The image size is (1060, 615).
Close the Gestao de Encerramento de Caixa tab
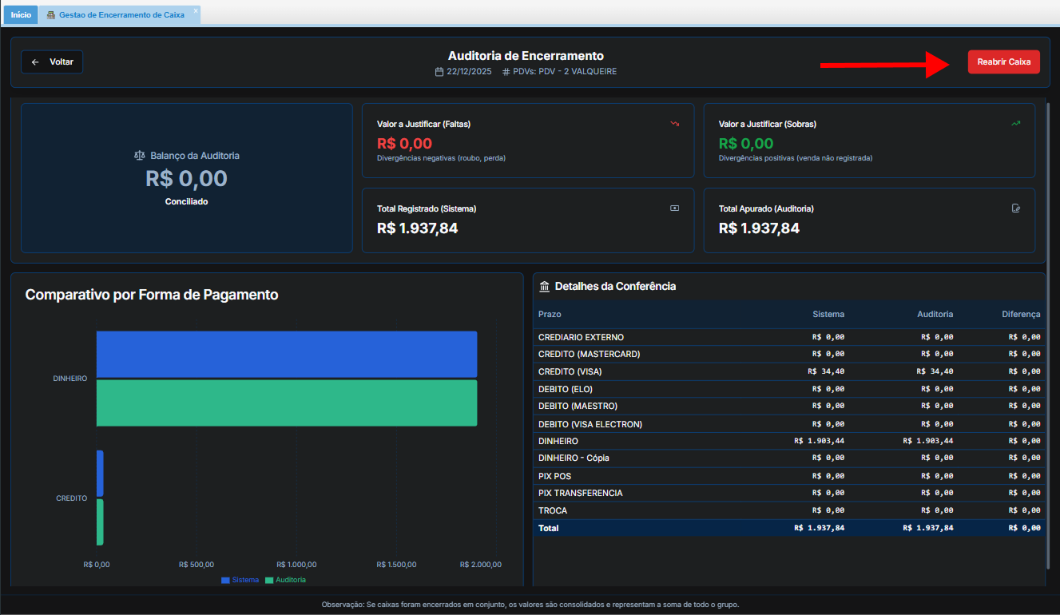pos(196,10)
